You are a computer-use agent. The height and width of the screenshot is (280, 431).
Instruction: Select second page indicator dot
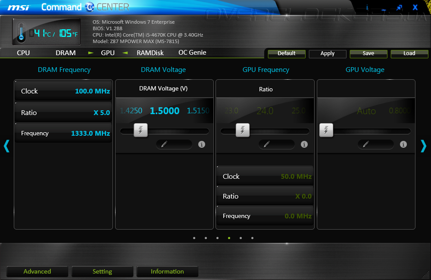[206, 238]
